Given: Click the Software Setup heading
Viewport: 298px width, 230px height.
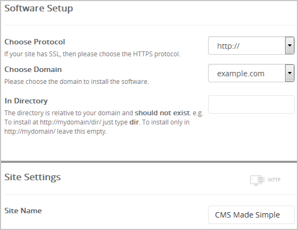Looking at the screenshot, I should (38, 8).
